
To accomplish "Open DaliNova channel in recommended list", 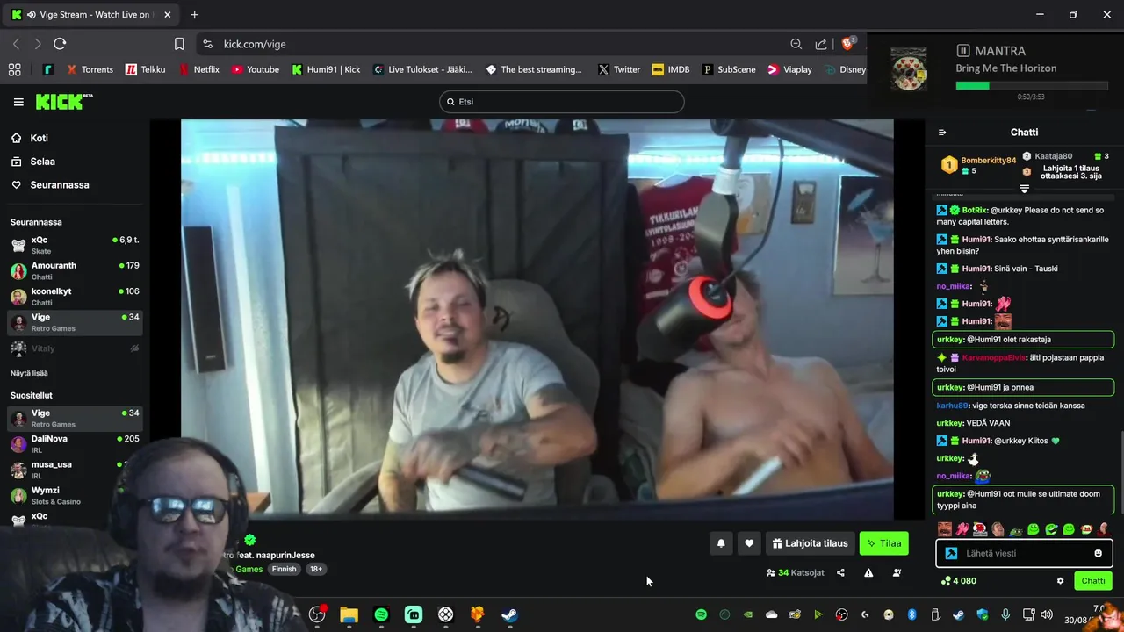I will [x=75, y=443].
